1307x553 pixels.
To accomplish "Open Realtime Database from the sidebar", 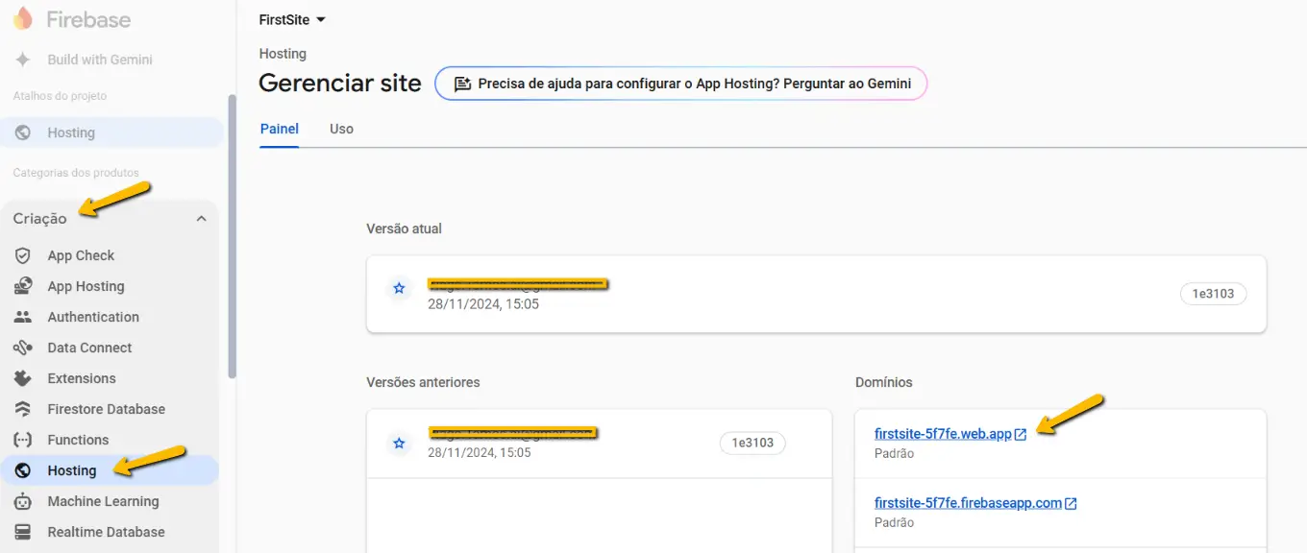I will pyautogui.click(x=104, y=531).
